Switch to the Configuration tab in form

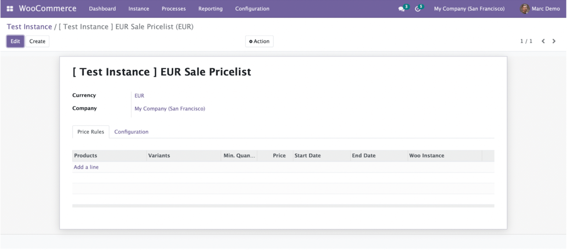(131, 132)
